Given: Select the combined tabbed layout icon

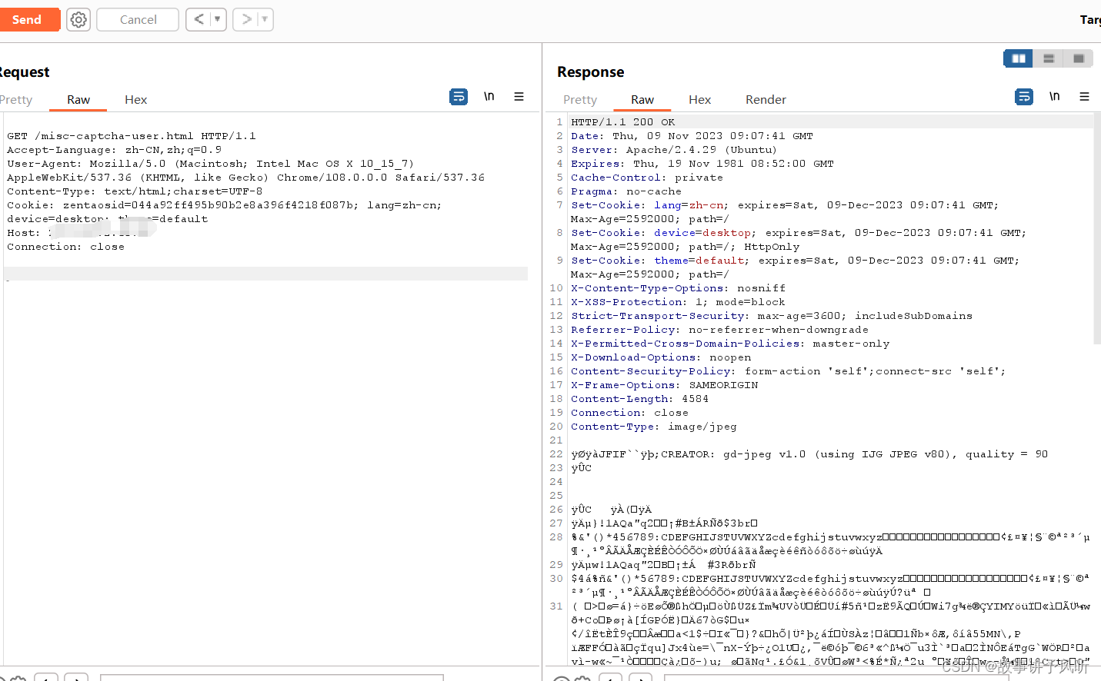Looking at the screenshot, I should [x=1078, y=58].
